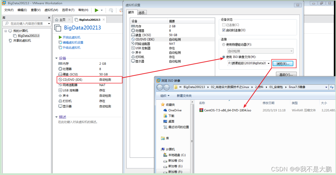The image size is (336, 175).
Task: Collapse the 描述 description section
Action: pyautogui.click(x=56, y=117)
